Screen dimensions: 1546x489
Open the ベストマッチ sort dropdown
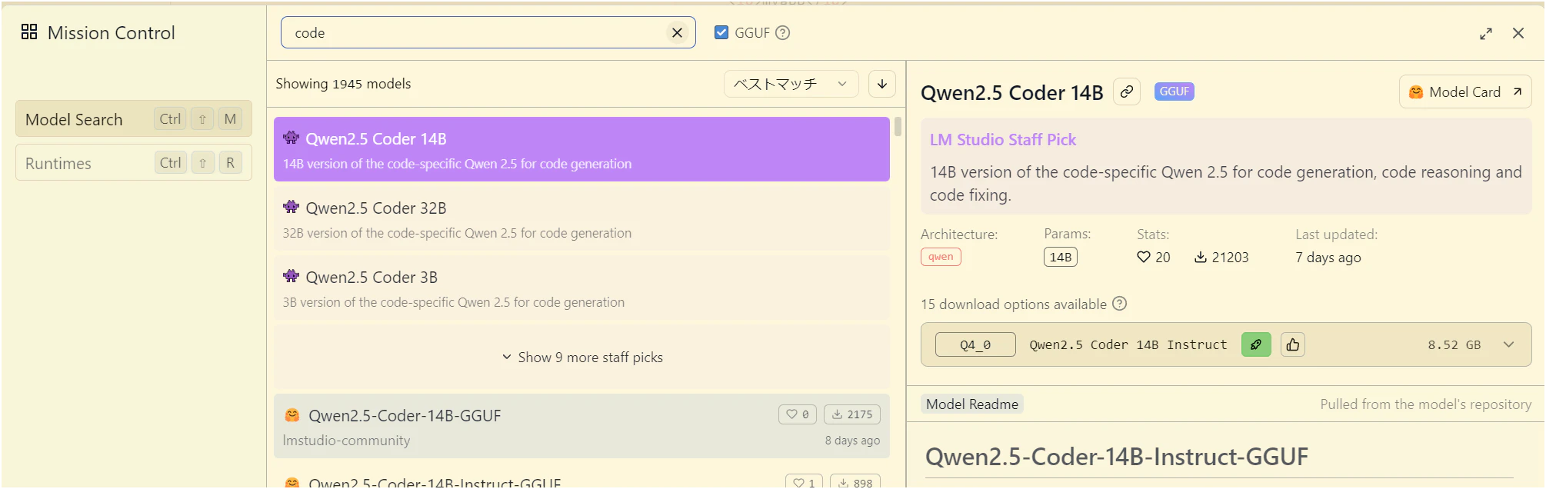[x=791, y=84]
